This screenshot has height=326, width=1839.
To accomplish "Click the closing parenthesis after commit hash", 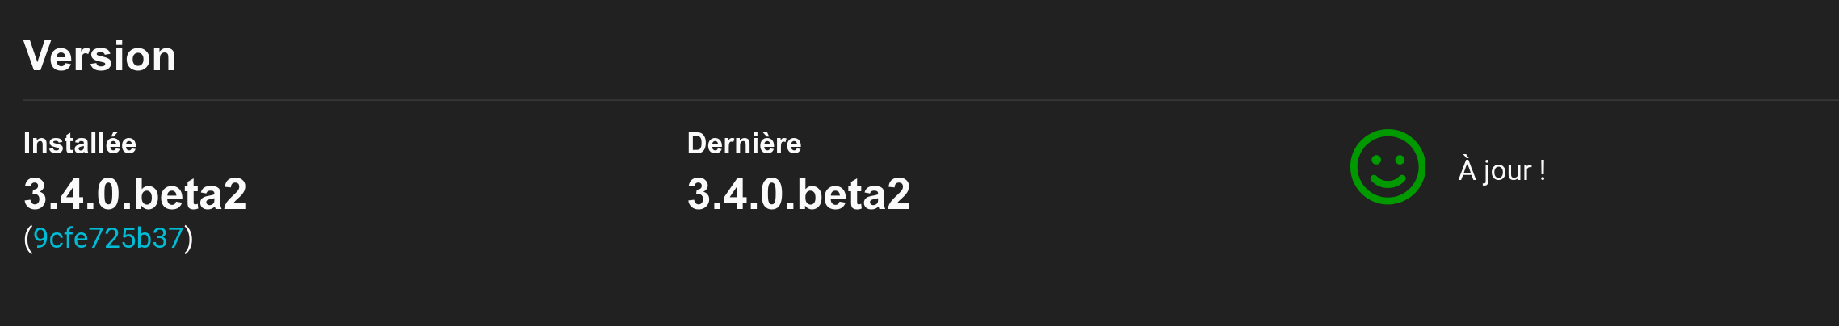I will (x=189, y=239).
